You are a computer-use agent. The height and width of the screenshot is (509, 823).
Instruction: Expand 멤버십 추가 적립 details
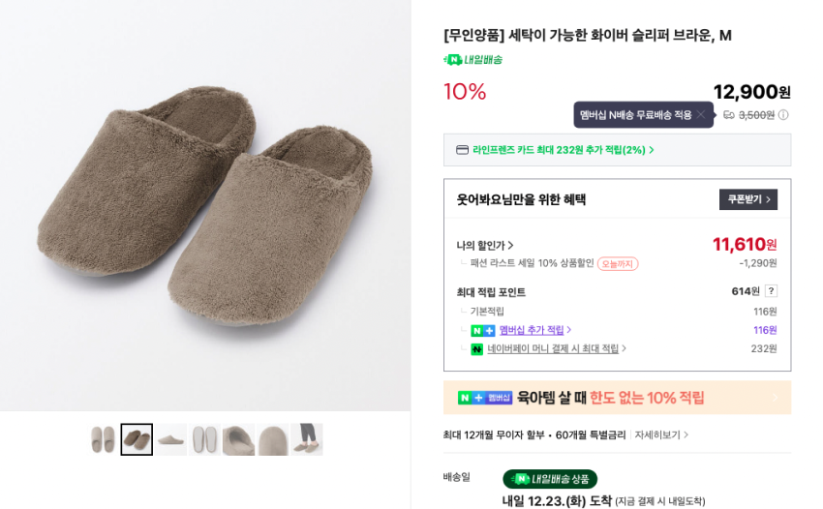coord(535,331)
